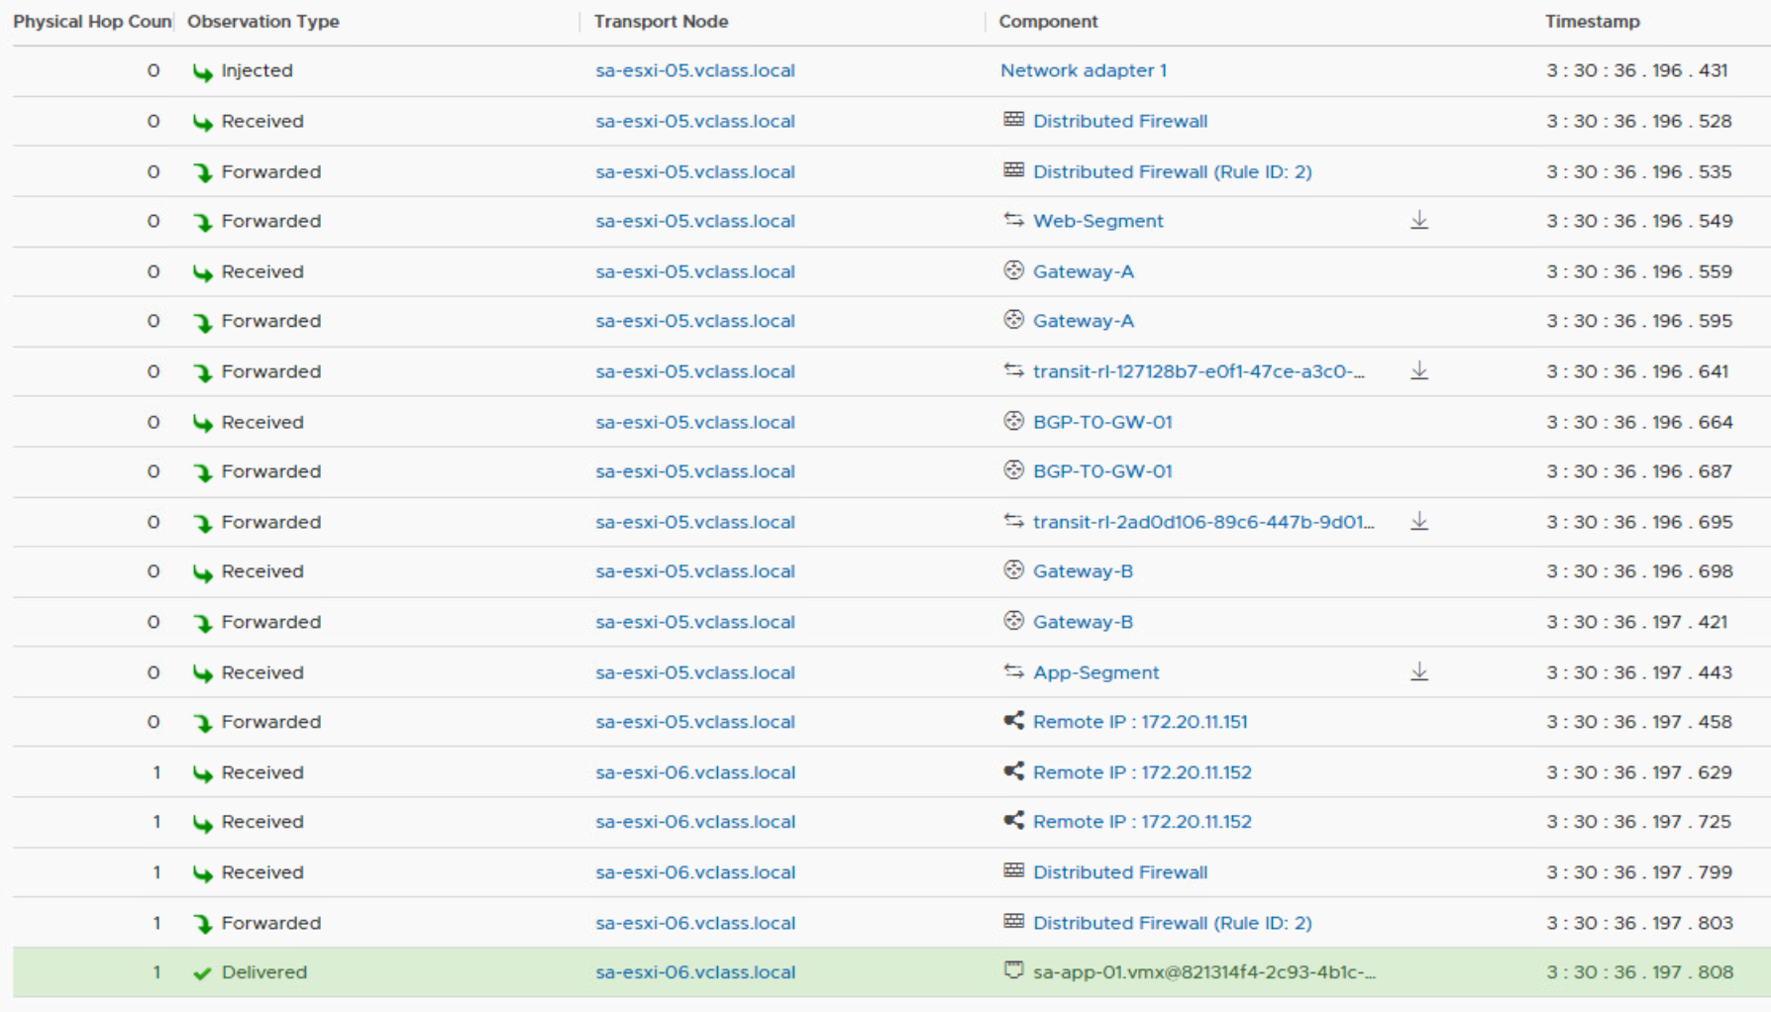Screen dimensions: 1771x1012
Task: Click the download arrow for Web-Segment
Action: (1419, 220)
